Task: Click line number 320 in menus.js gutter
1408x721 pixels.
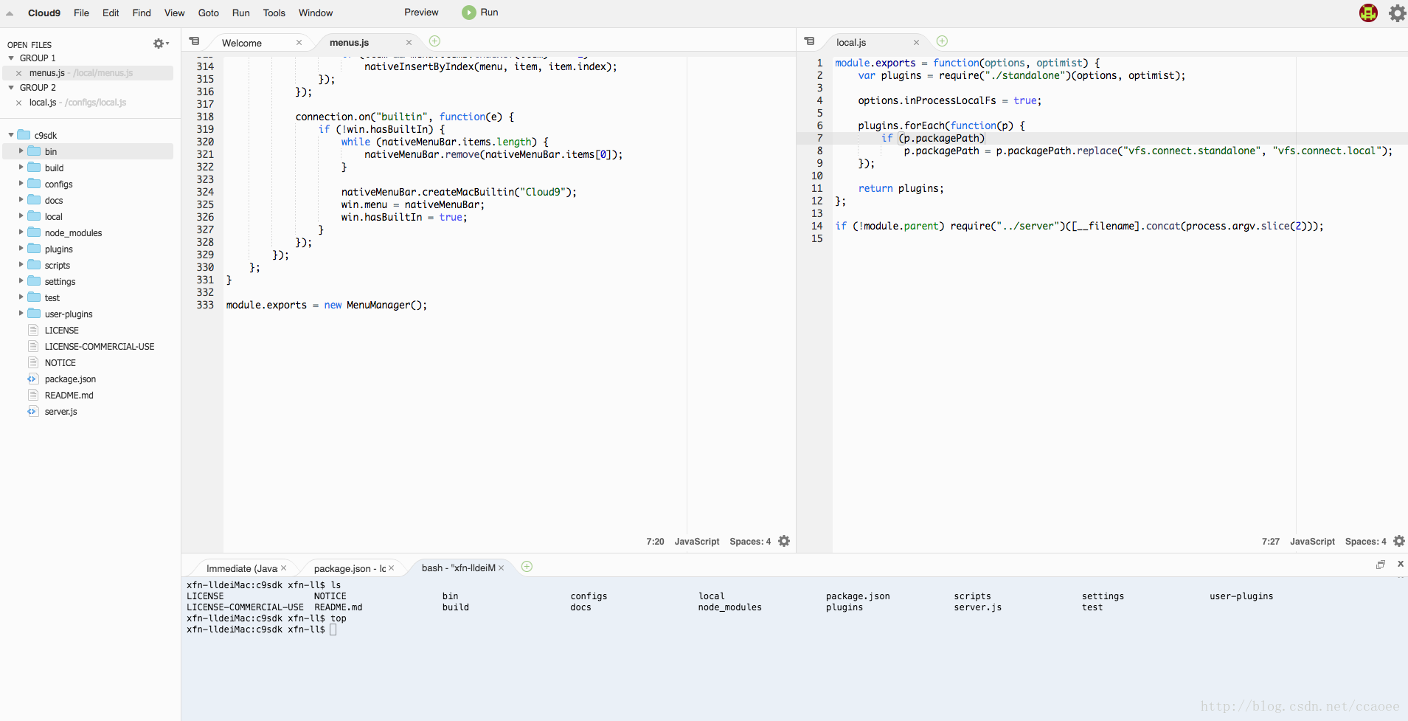Action: (205, 142)
